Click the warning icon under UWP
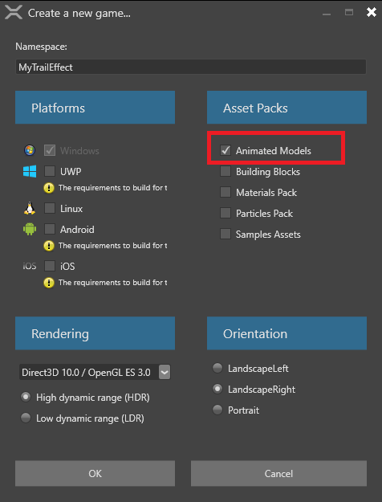382x502 pixels. coord(49,188)
